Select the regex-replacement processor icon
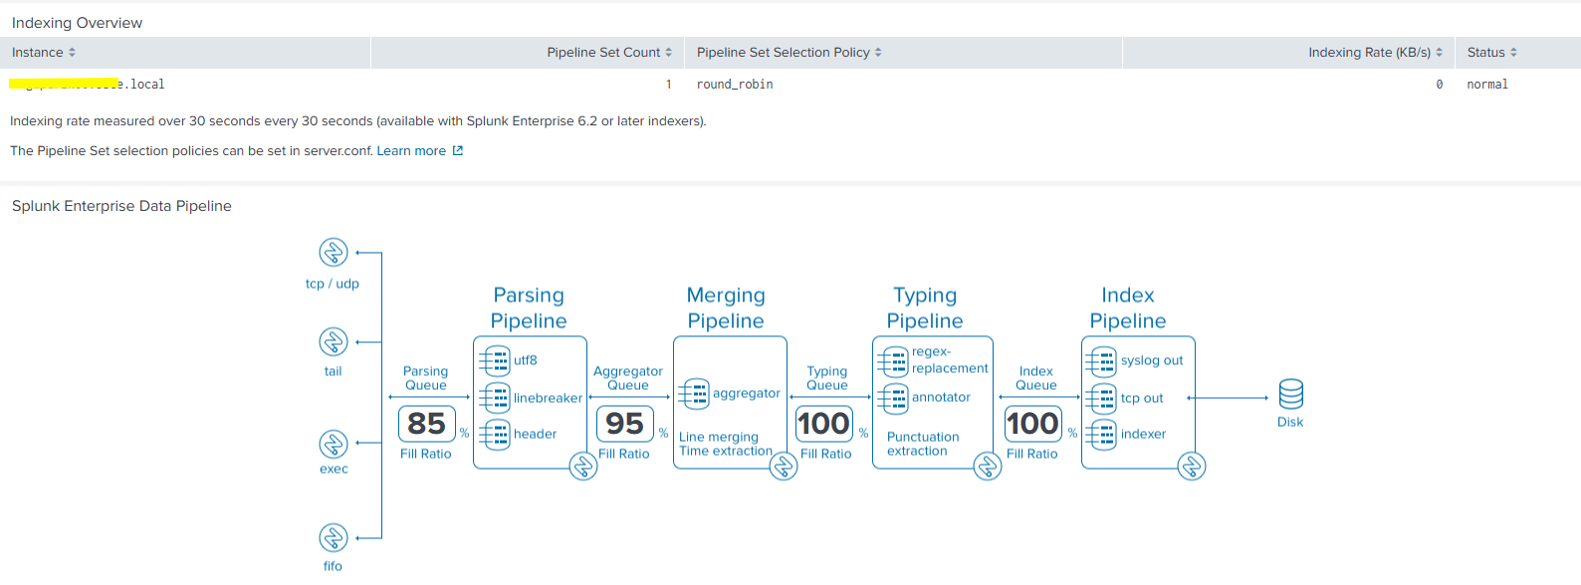The image size is (1581, 585). [893, 360]
